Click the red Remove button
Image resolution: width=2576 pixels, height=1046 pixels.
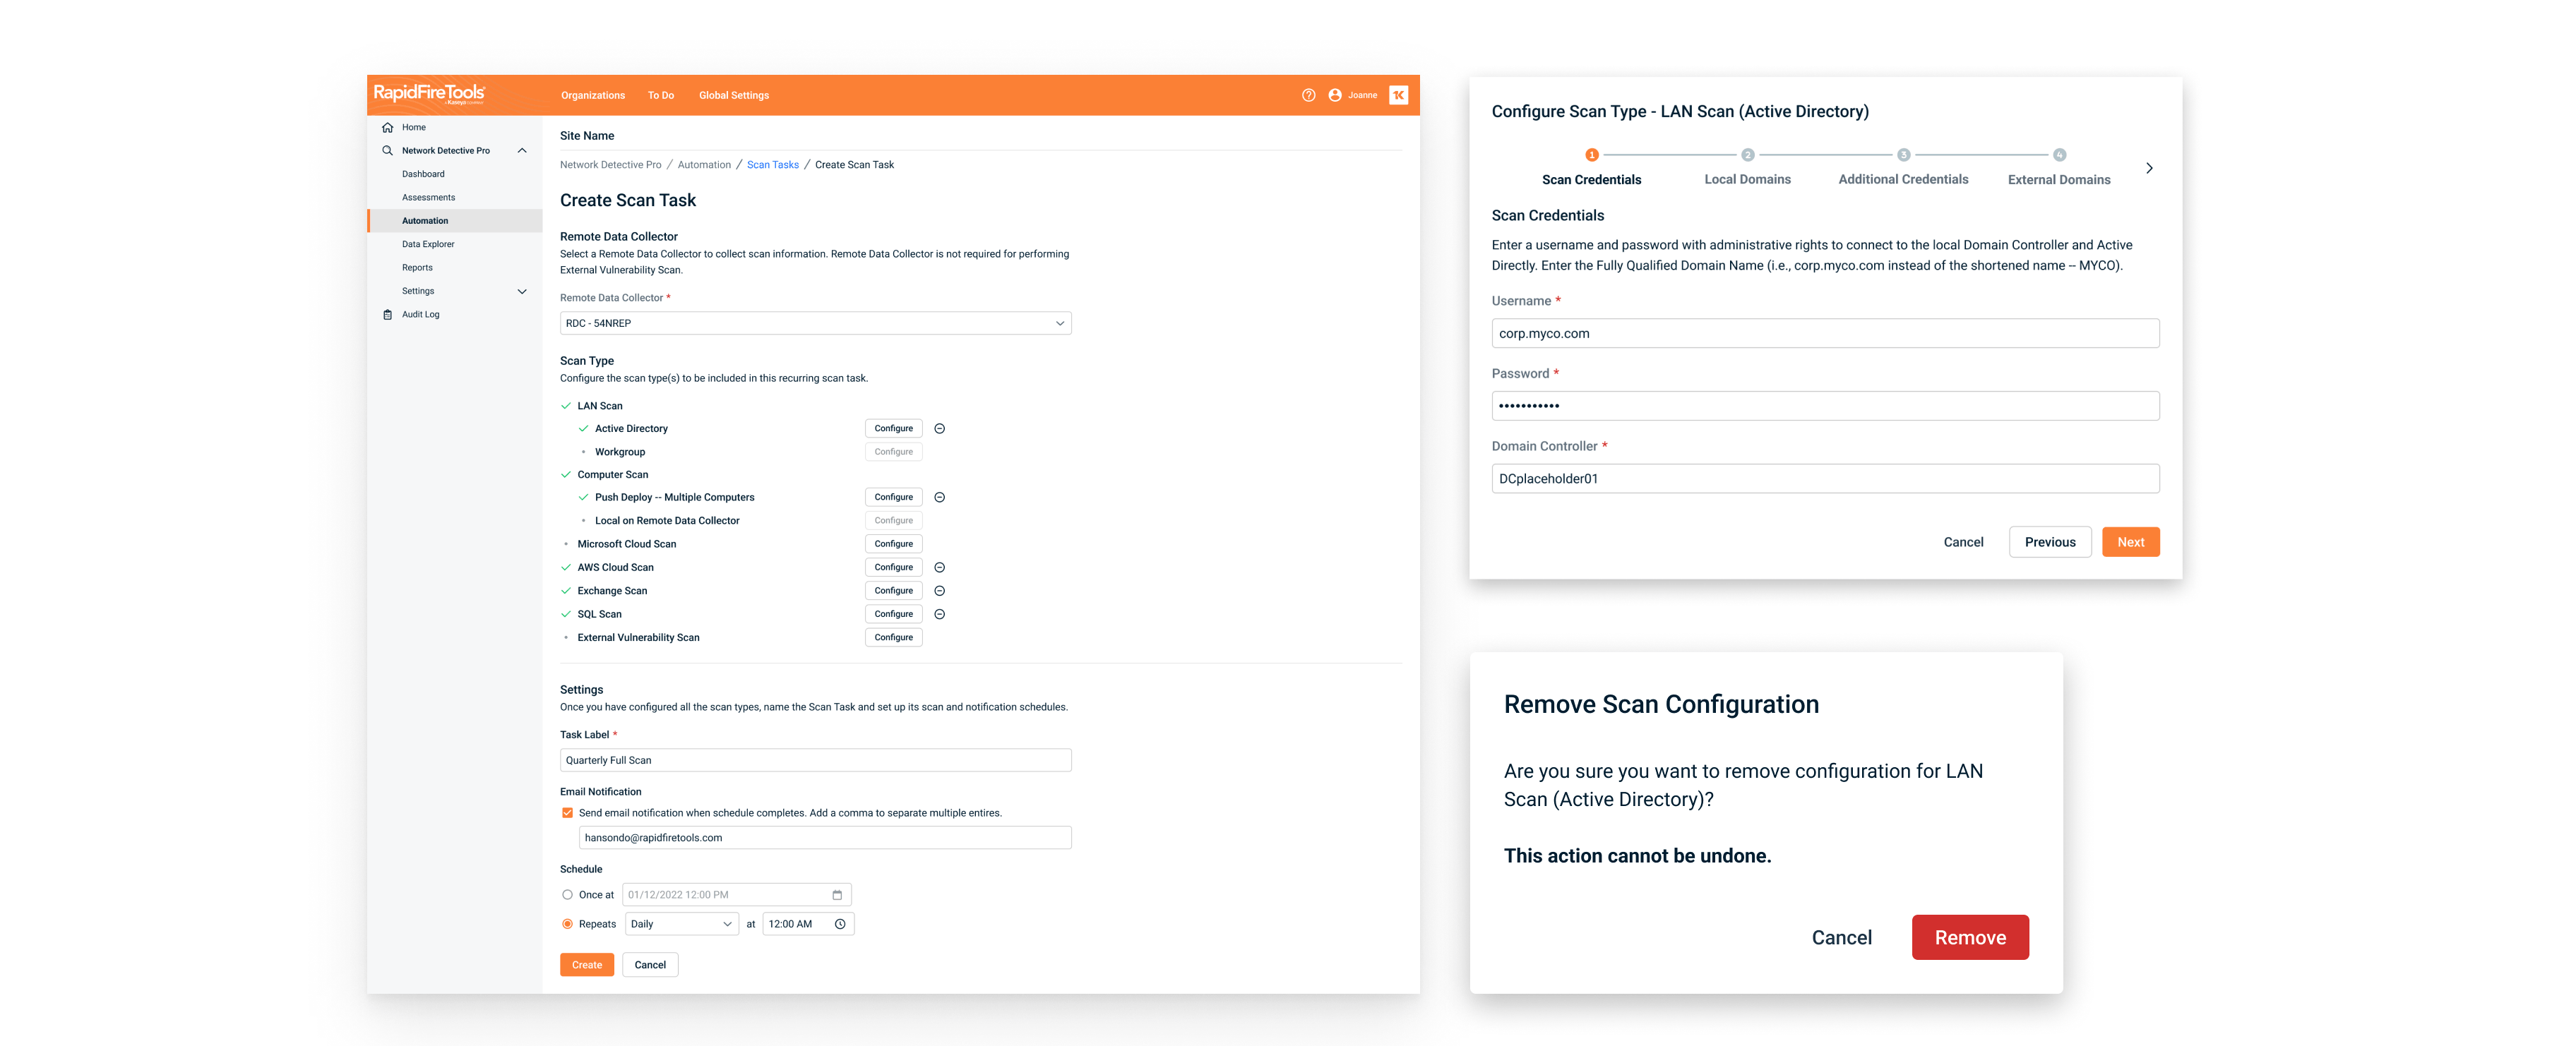point(1969,937)
